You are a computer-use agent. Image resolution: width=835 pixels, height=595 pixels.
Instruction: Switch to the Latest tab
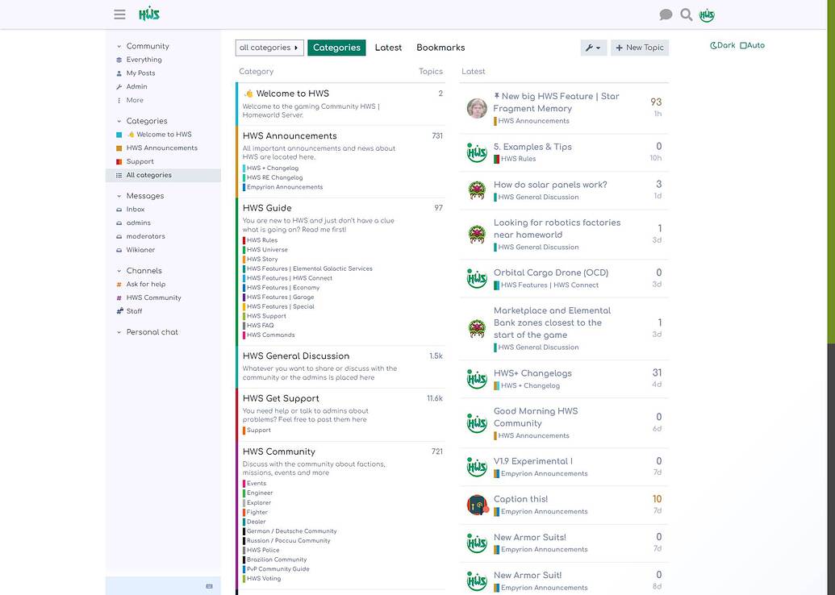point(388,48)
